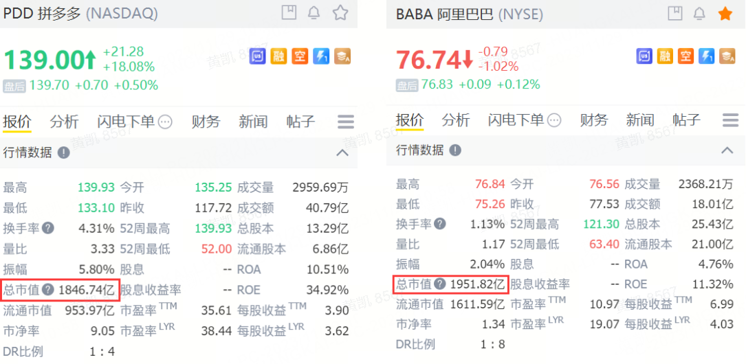Click the ellipsis circle beside BABA 闪电下单
The image size is (746, 364).
click(x=554, y=121)
